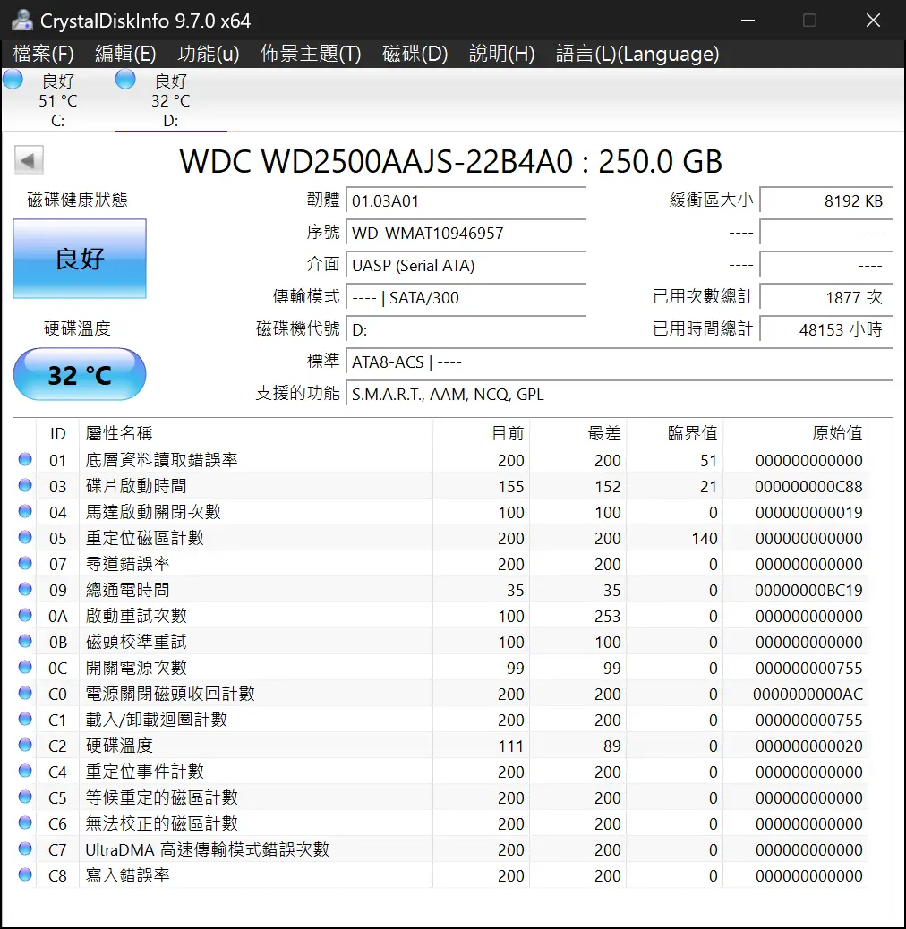The height and width of the screenshot is (929, 906).
Task: Click the 磁碟健康狀態 label
Action: point(77,200)
